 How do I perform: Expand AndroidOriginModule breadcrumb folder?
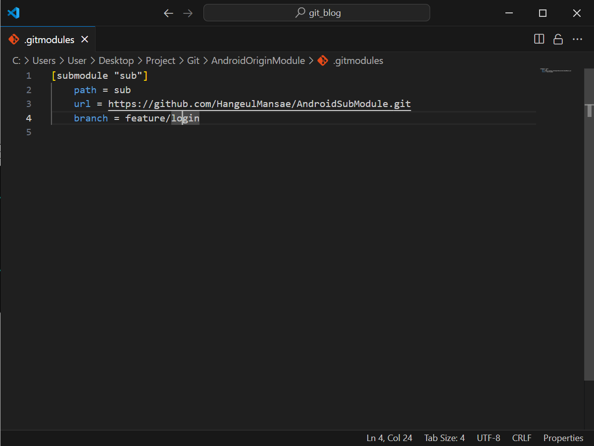[x=258, y=60]
